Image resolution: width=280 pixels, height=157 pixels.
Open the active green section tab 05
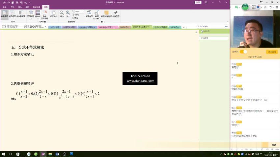pos(142,27)
